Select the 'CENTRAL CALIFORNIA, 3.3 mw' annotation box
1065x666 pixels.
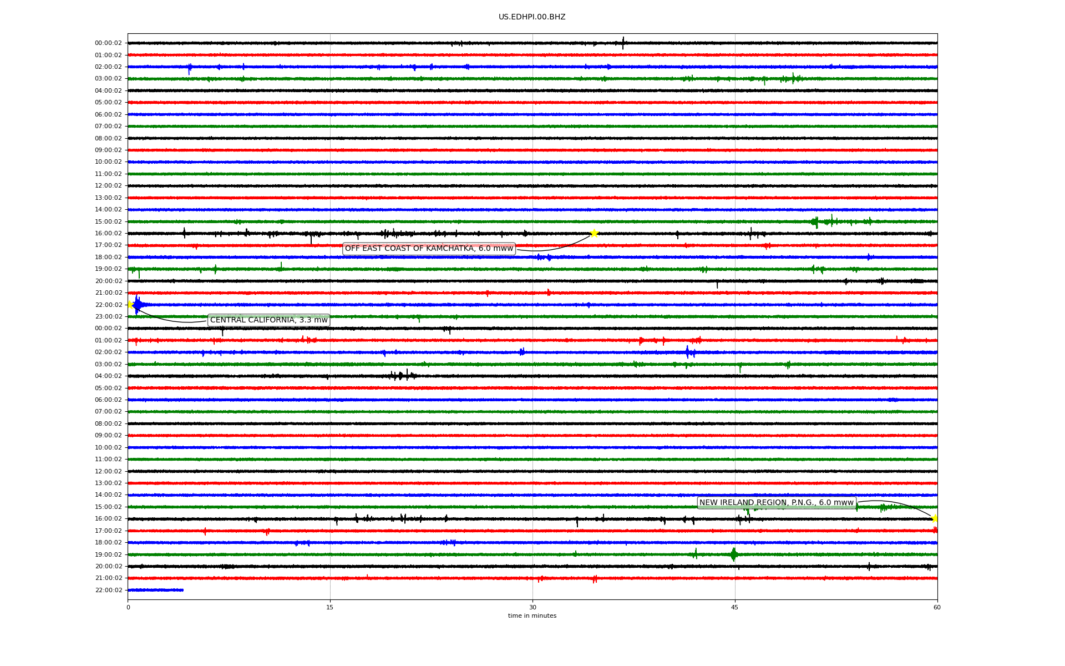(x=268, y=320)
